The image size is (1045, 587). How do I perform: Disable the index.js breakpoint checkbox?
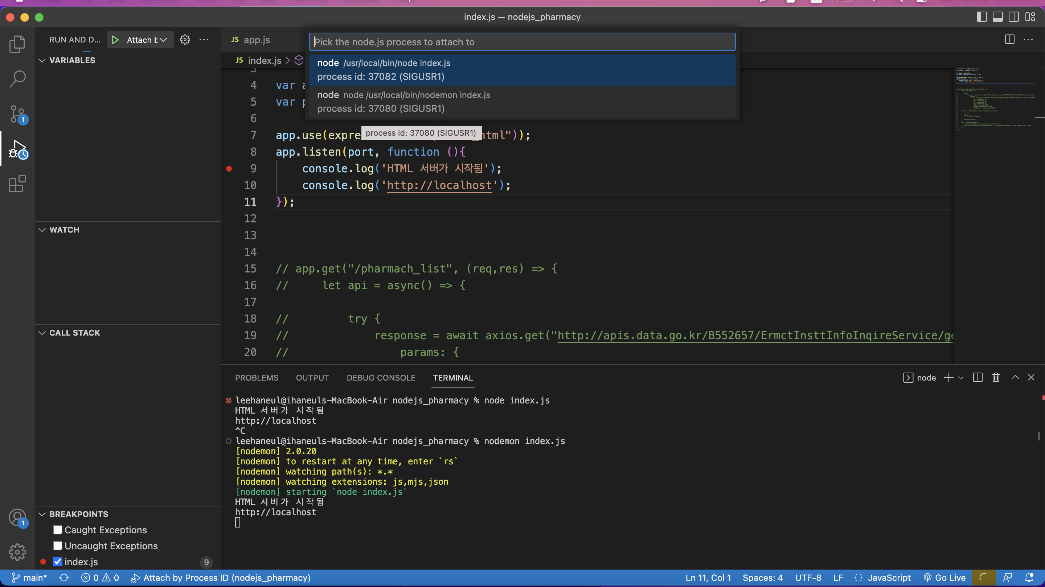pyautogui.click(x=58, y=562)
